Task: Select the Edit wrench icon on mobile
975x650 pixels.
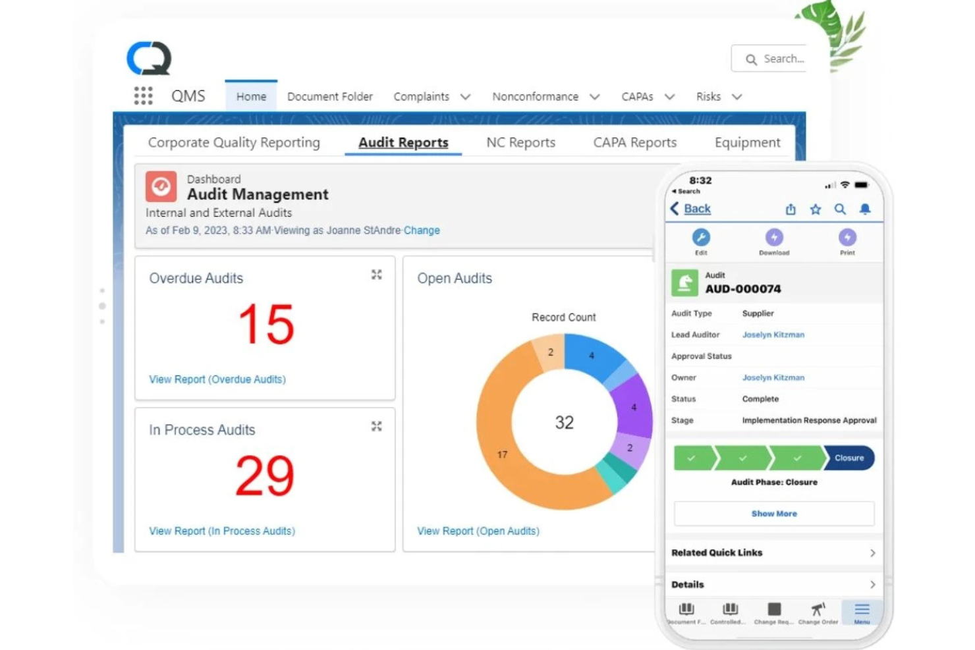Action: pyautogui.click(x=700, y=238)
